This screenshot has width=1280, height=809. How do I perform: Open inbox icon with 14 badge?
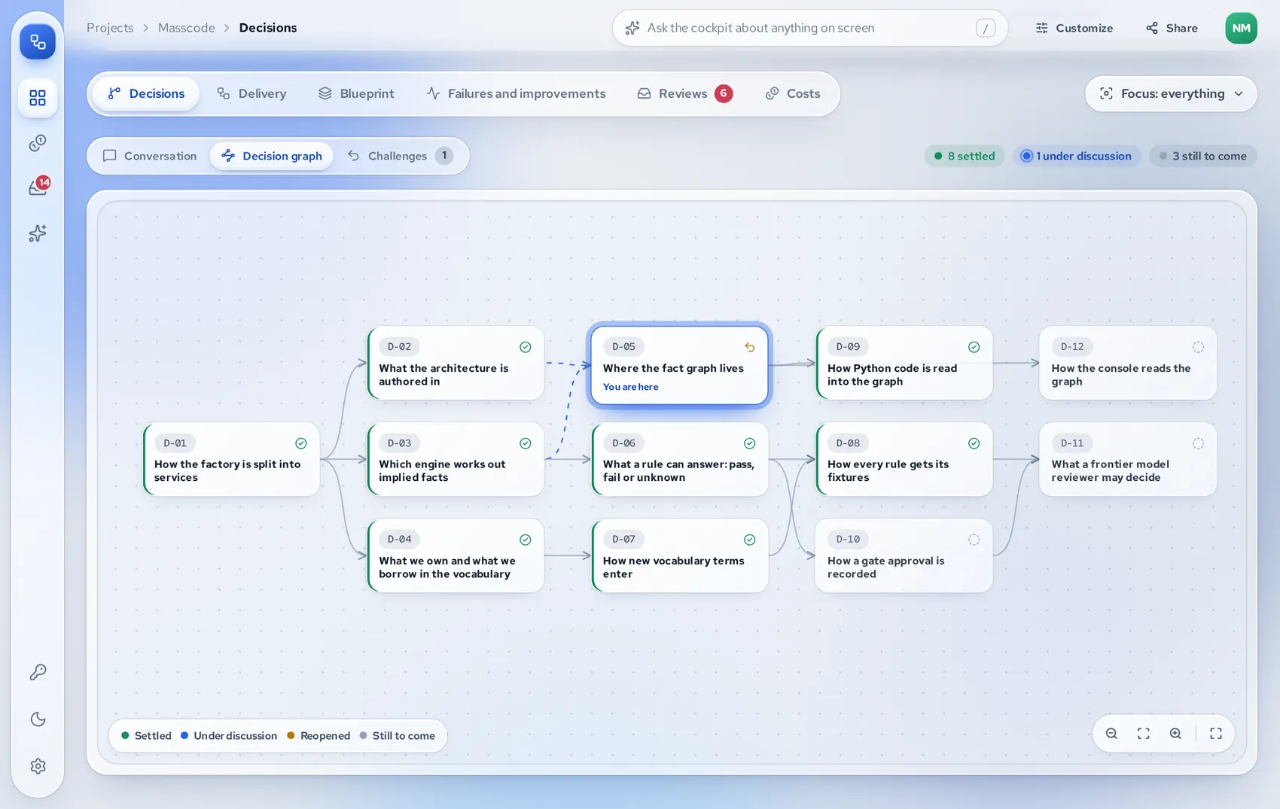tap(38, 187)
